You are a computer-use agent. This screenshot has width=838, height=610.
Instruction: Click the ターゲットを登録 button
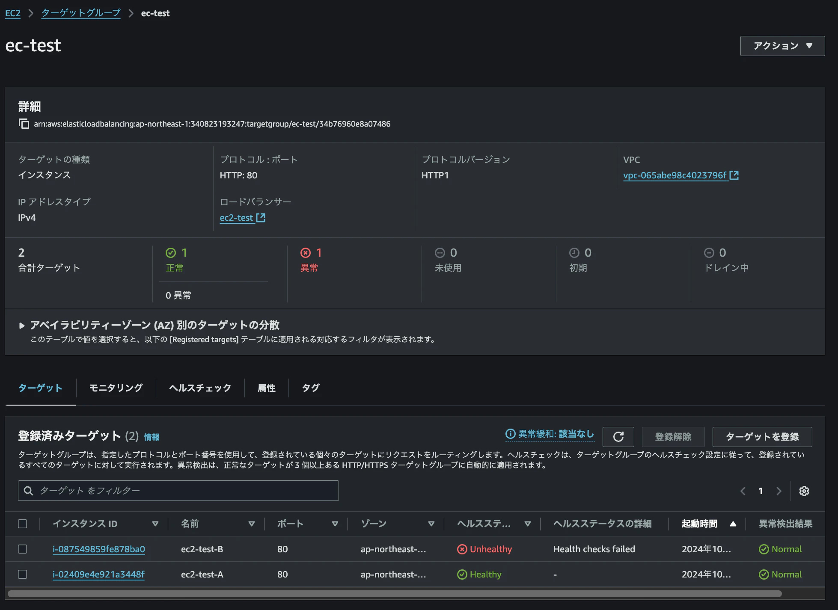(762, 437)
